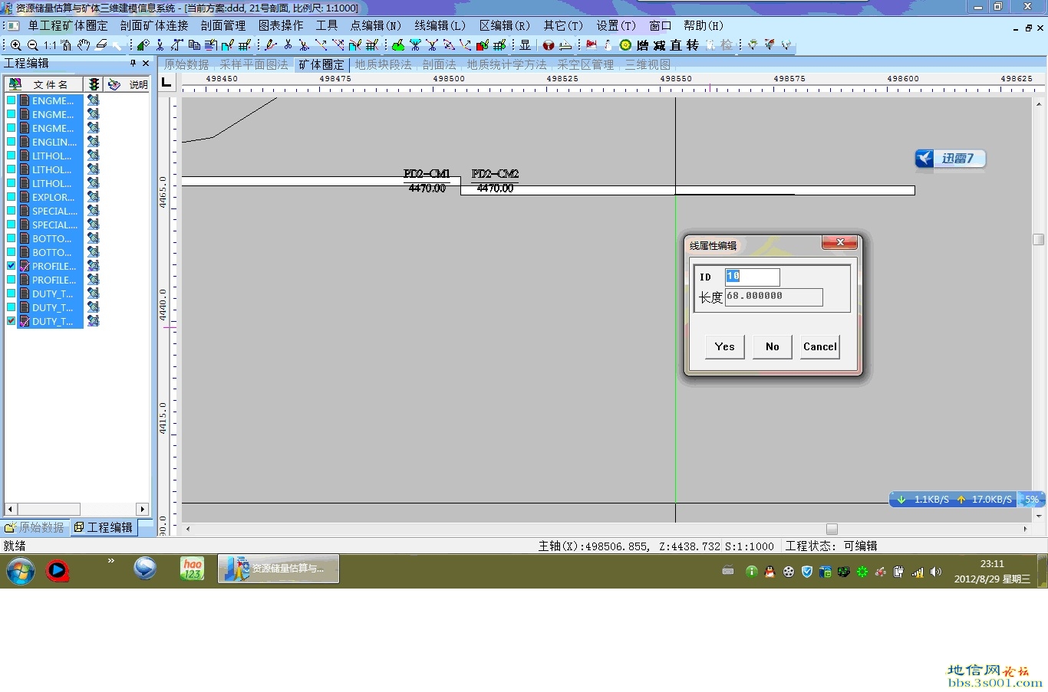The height and width of the screenshot is (692, 1048).
Task: Click the 迅雷7 floating widget
Action: point(950,159)
